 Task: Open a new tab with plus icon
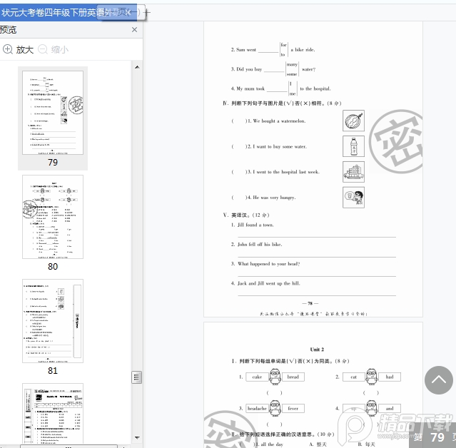coord(148,13)
